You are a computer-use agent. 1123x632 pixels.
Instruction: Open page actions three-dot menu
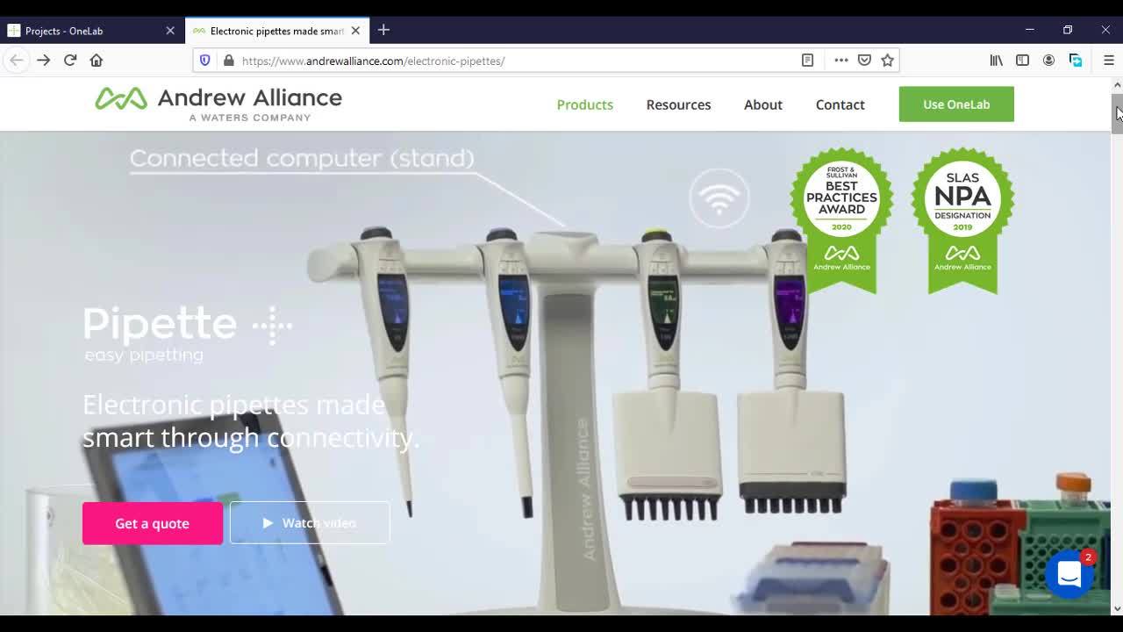point(840,61)
